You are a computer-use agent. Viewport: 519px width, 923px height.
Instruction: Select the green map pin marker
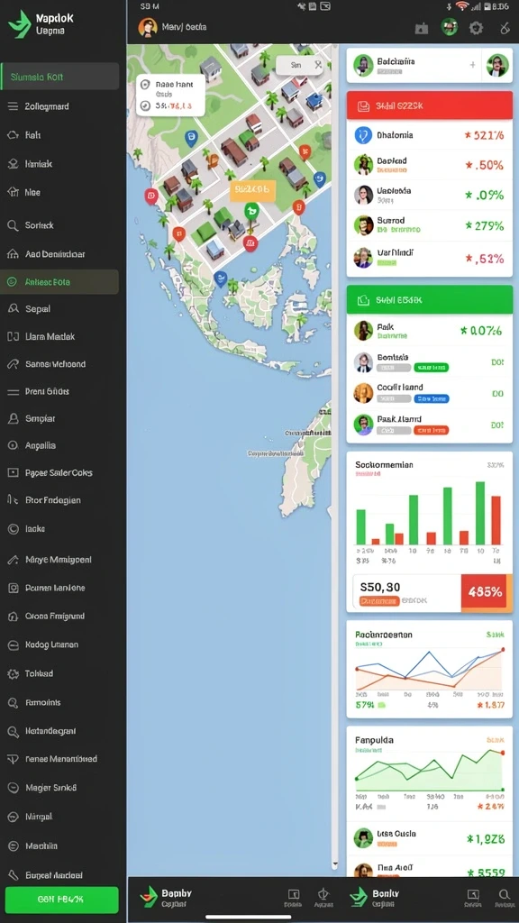[251, 211]
